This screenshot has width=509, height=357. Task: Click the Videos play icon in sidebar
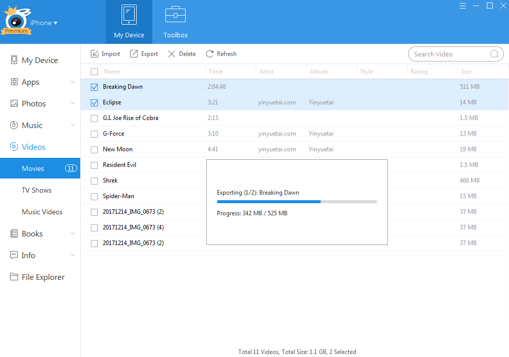point(14,147)
